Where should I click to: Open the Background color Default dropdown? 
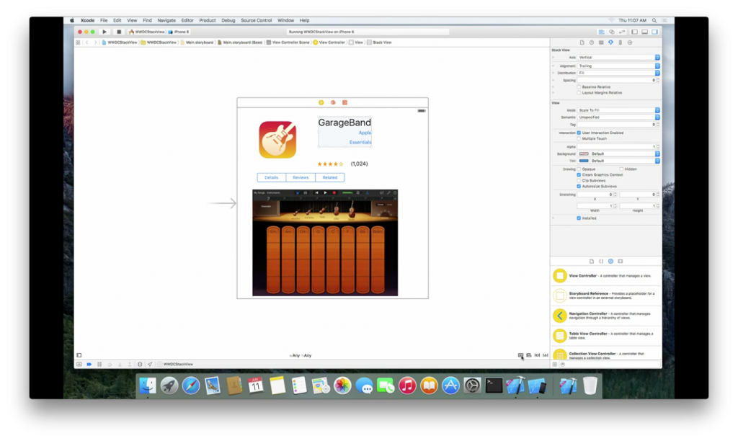pos(625,154)
